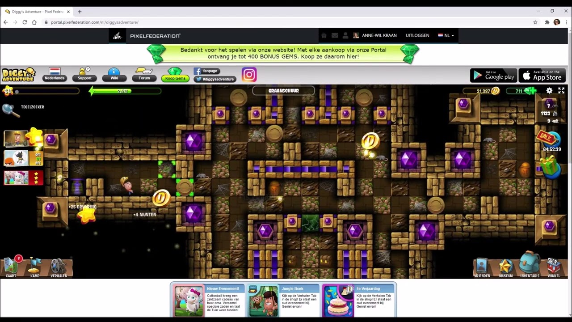The width and height of the screenshot is (572, 322).
Task: Open the Vrienden friends icon
Action: 481,267
